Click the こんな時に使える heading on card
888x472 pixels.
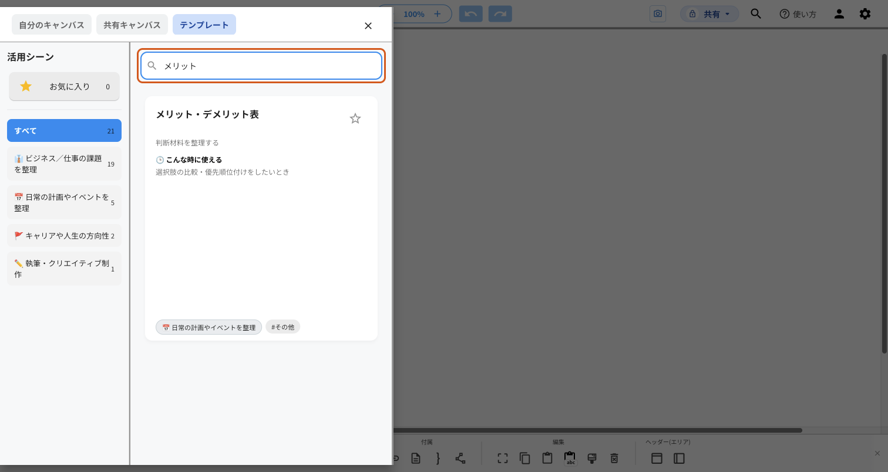tap(194, 159)
